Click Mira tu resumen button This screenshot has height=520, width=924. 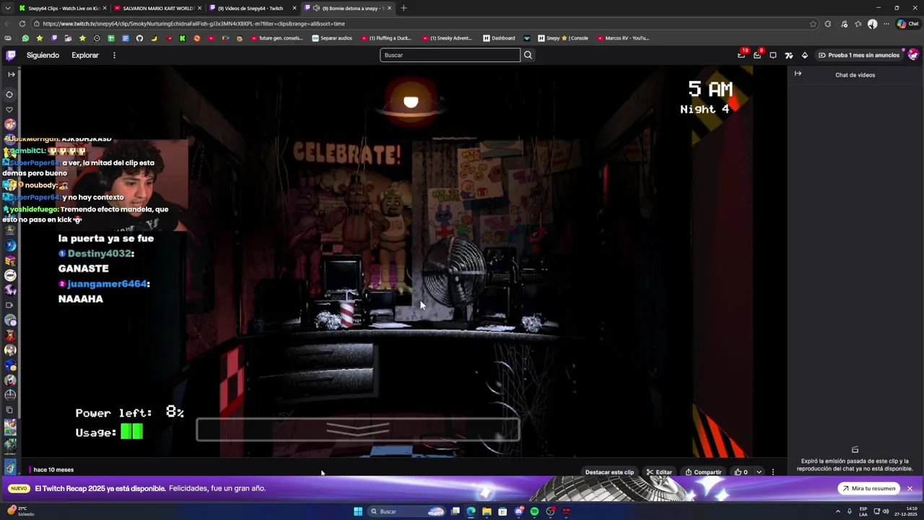click(868, 489)
